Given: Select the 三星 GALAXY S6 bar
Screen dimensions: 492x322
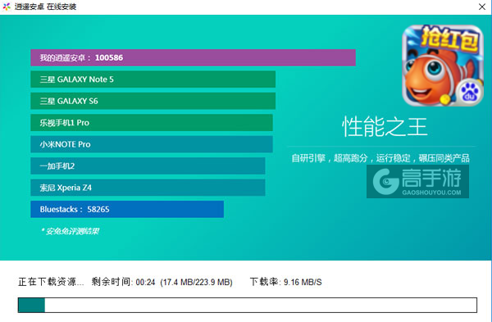Looking at the screenshot, I should pos(153,101).
